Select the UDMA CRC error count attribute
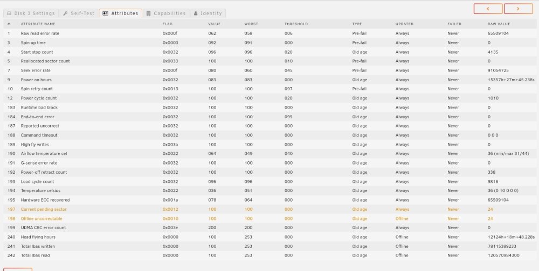The image size is (539, 271). [x=43, y=227]
